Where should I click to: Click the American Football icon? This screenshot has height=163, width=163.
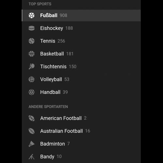click(32, 118)
